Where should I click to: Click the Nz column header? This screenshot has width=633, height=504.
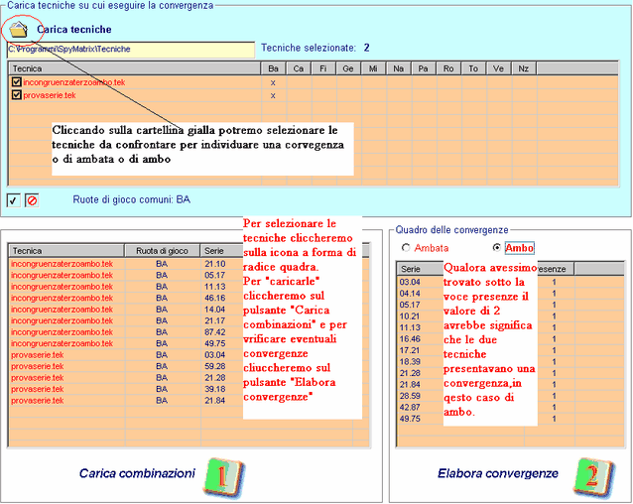[x=524, y=68]
